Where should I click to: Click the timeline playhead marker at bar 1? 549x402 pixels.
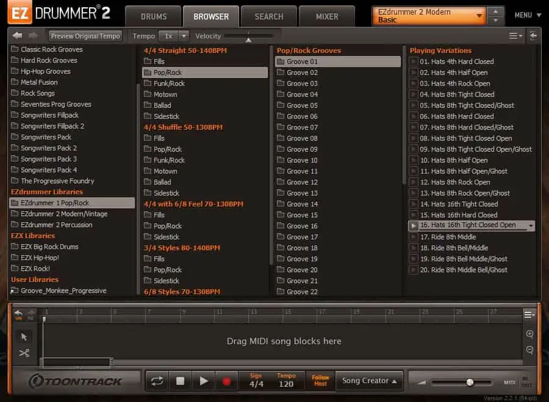point(44,319)
